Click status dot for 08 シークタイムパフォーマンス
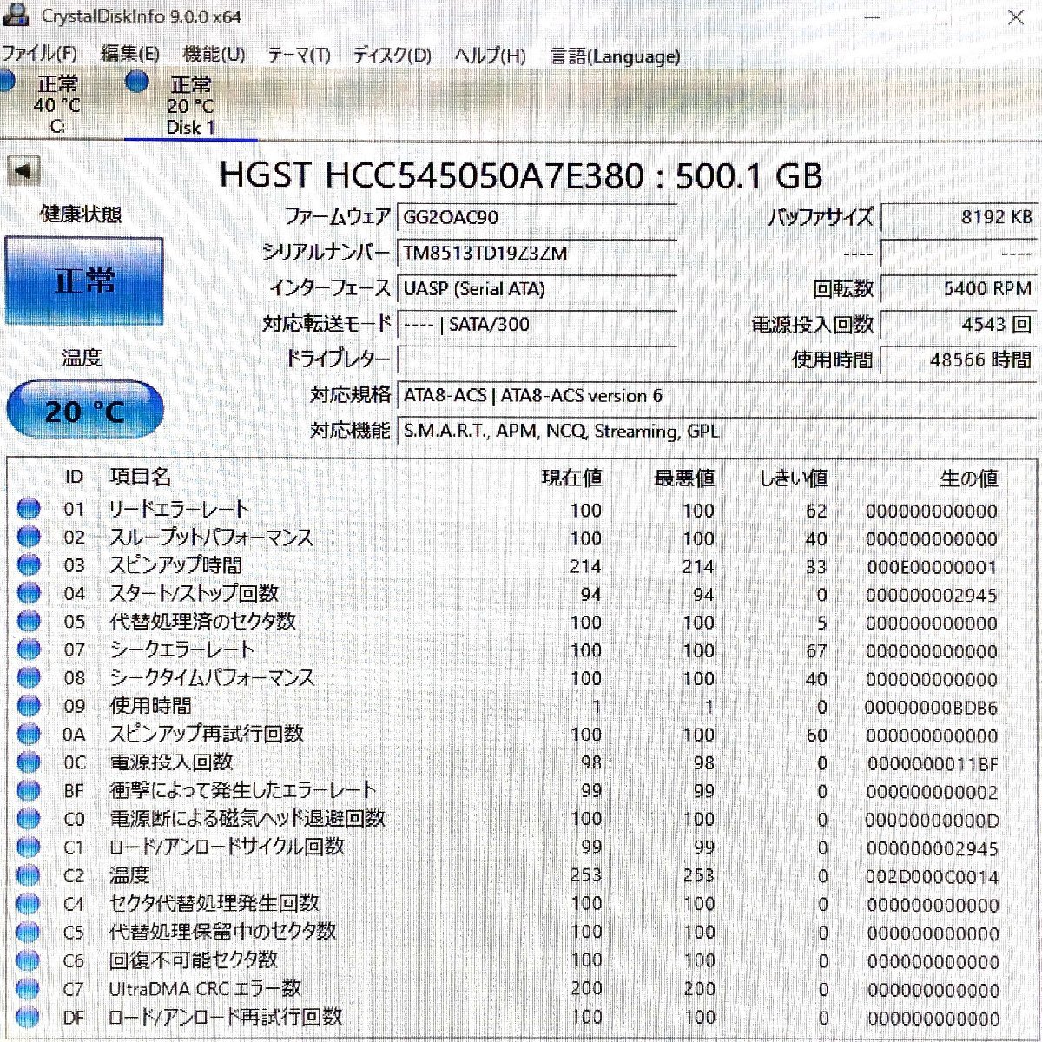Image resolution: width=1042 pixels, height=1042 pixels. [29, 678]
